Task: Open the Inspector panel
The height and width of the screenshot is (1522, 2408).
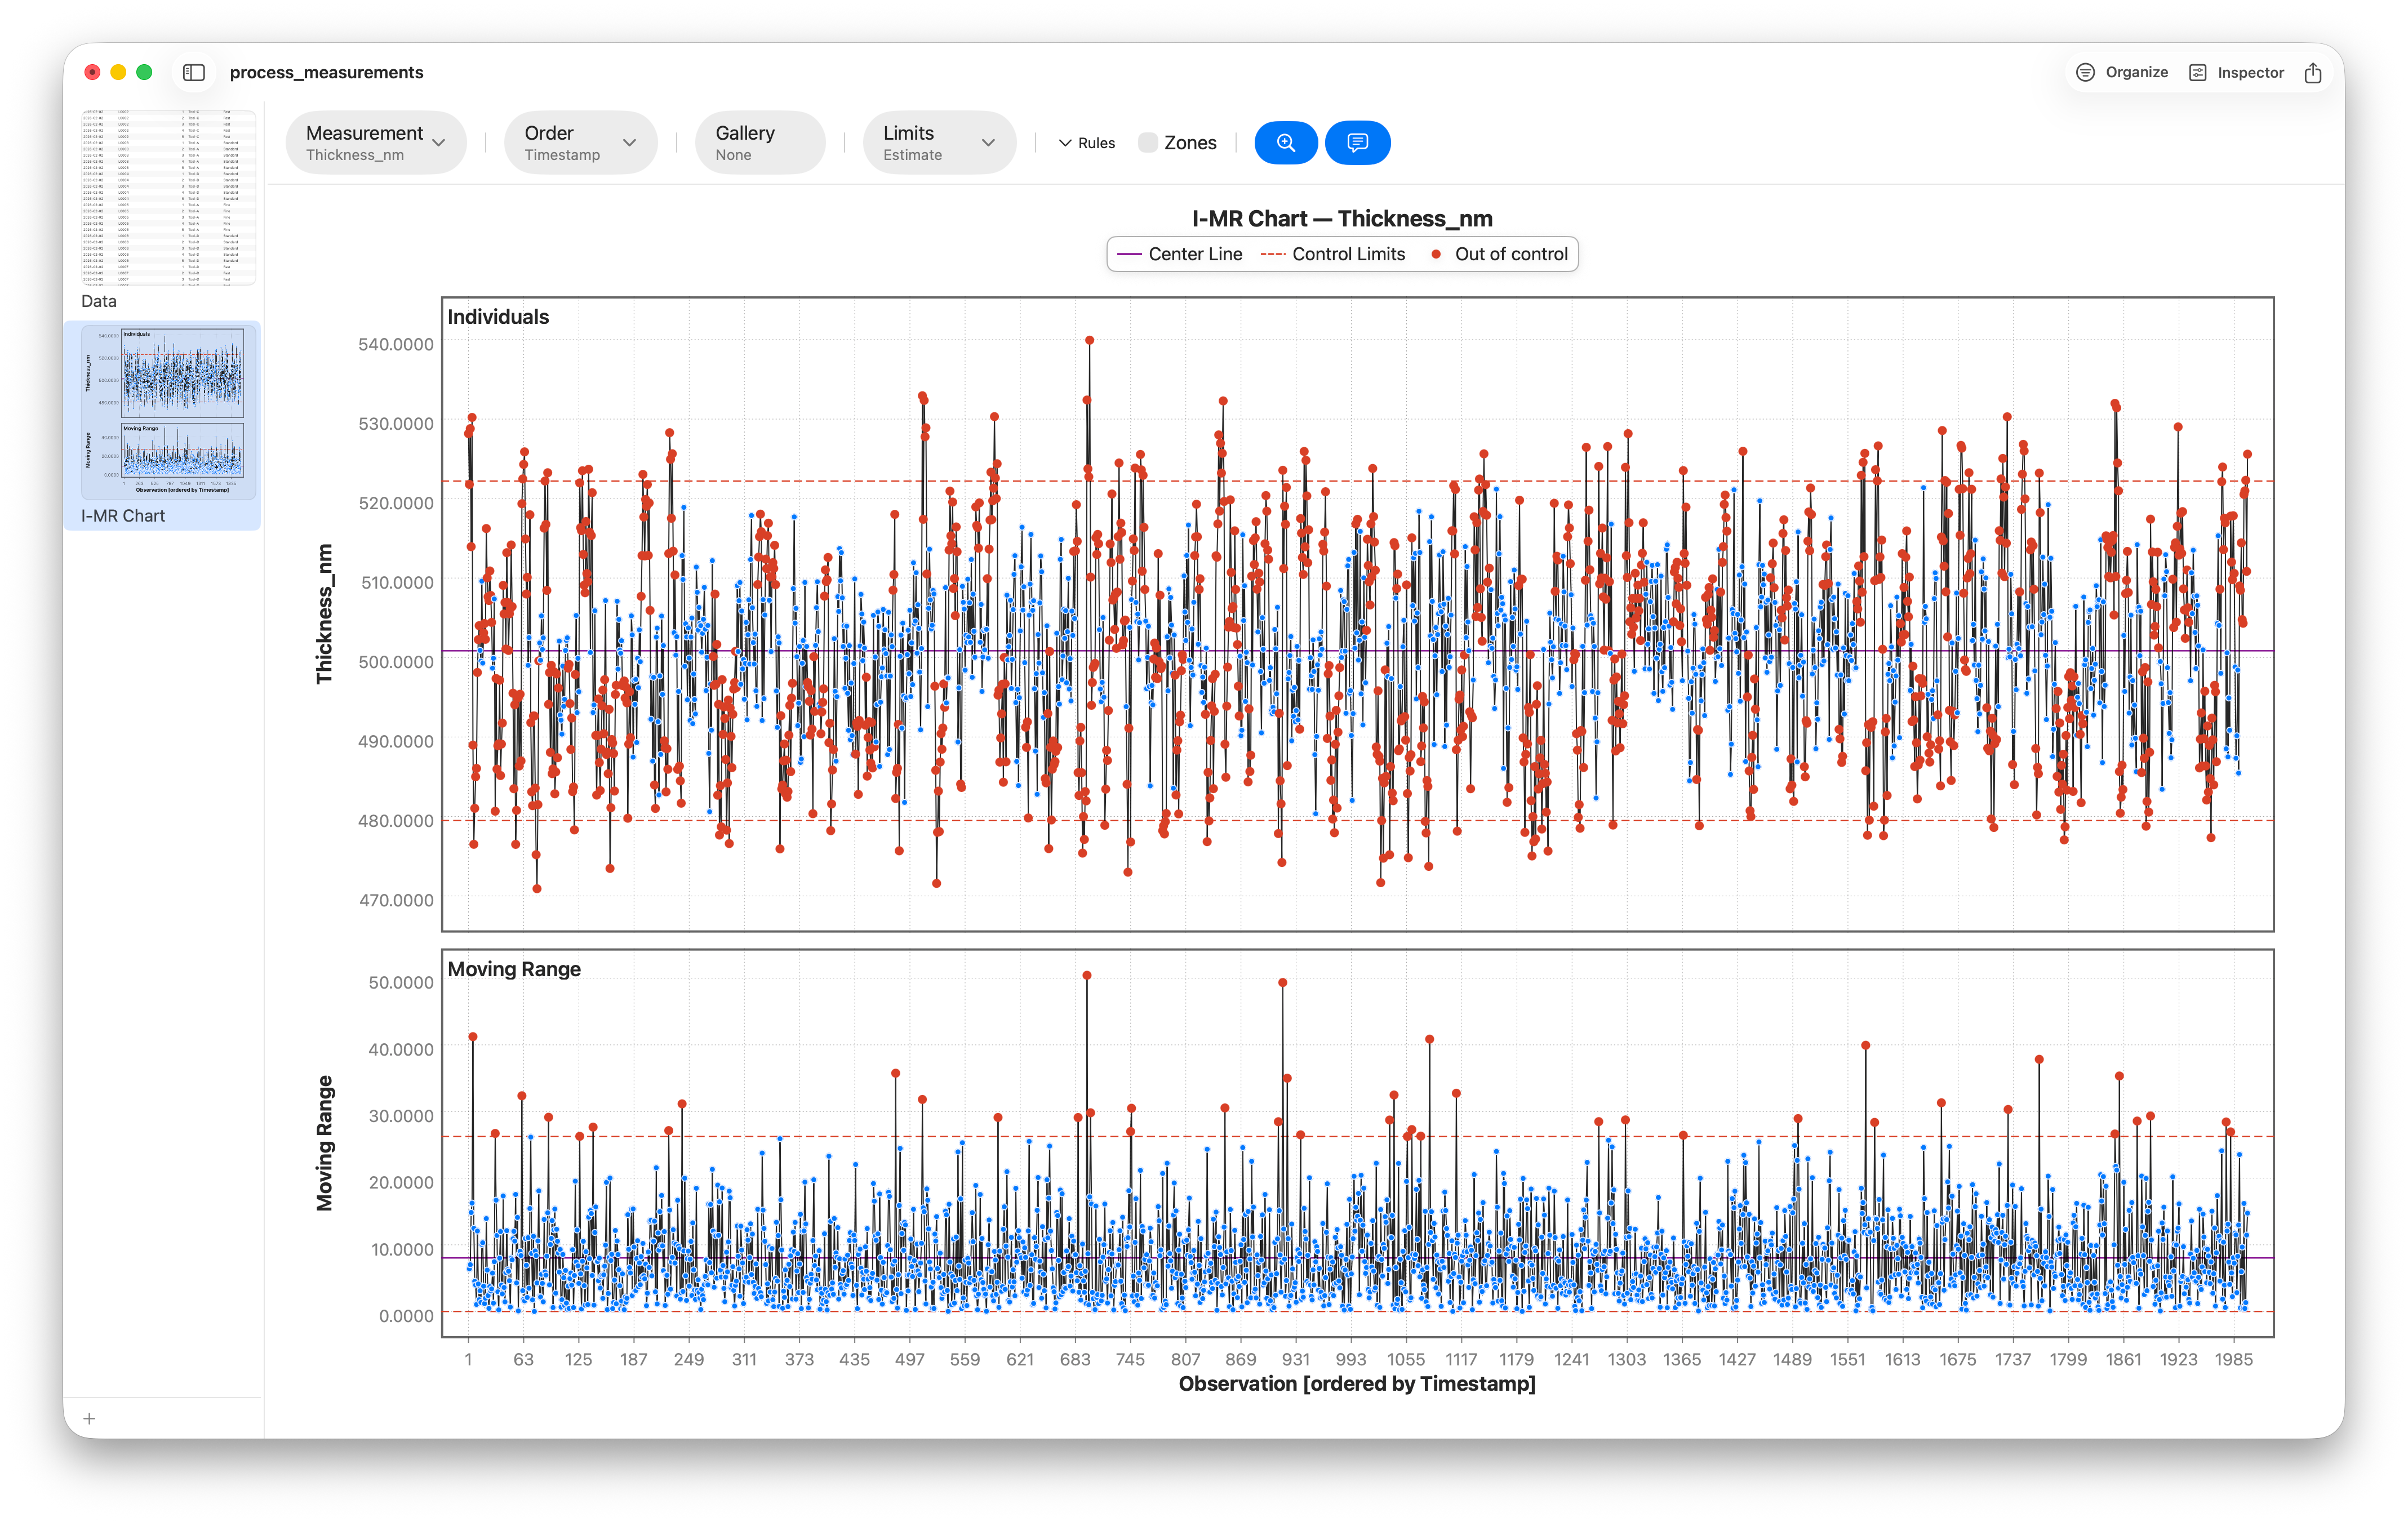Action: (2237, 72)
